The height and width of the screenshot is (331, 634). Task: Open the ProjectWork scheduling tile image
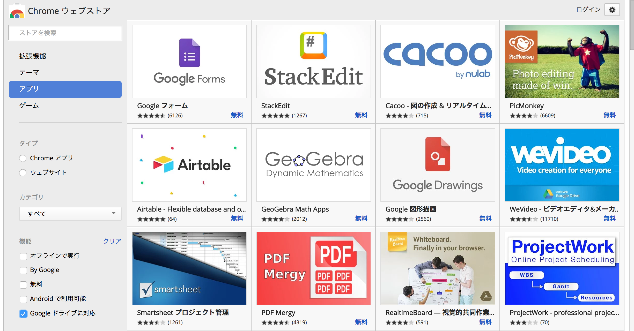tap(562, 268)
